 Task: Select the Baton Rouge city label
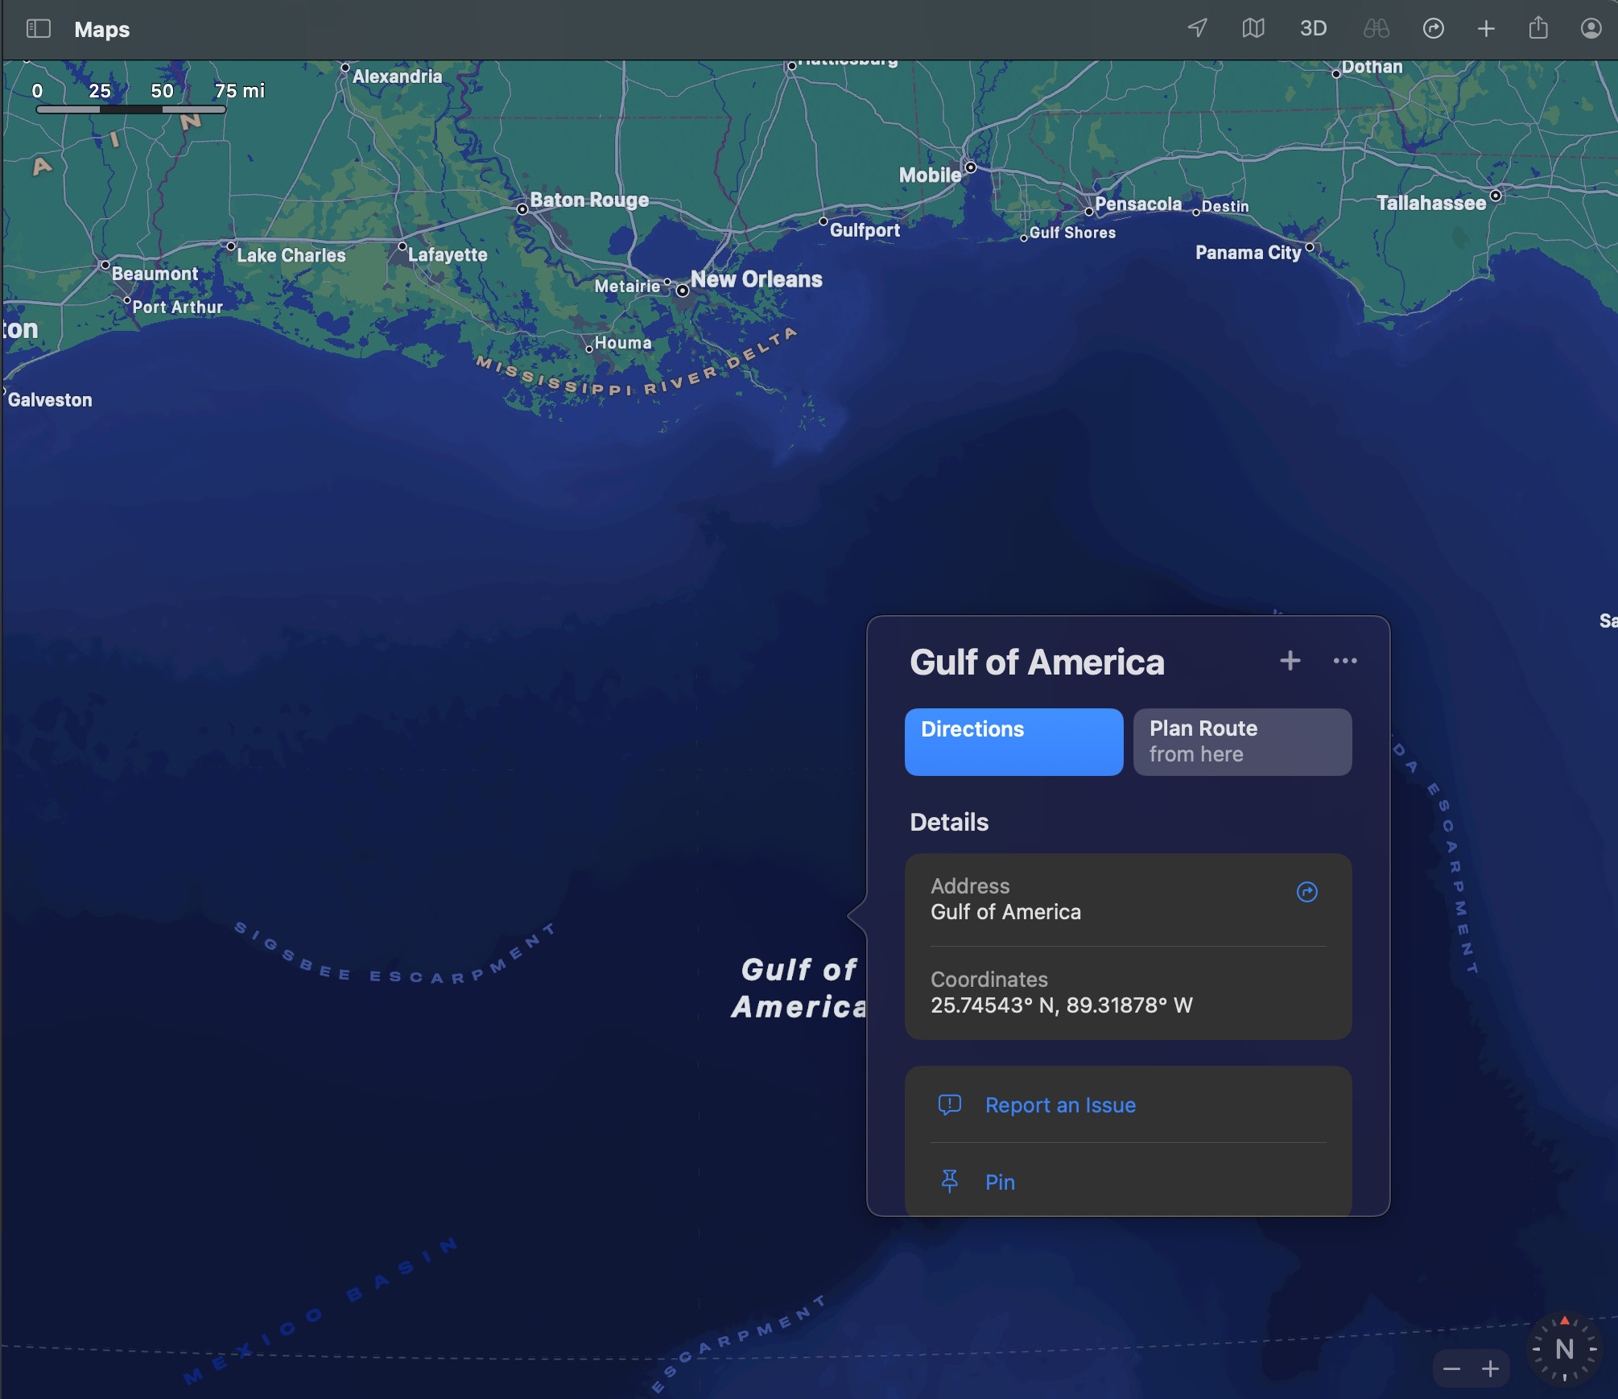589,200
